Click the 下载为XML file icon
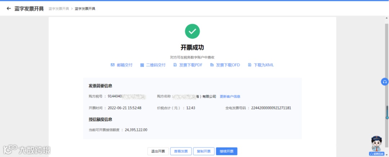Viewport: 389px width, 157px height. tap(250, 65)
